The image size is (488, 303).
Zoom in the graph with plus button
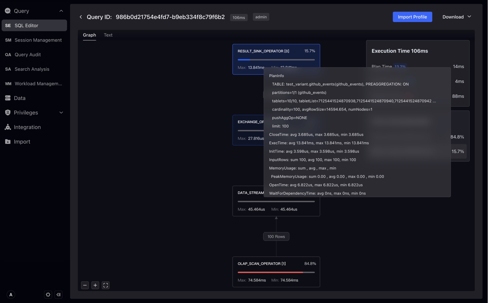click(x=95, y=285)
